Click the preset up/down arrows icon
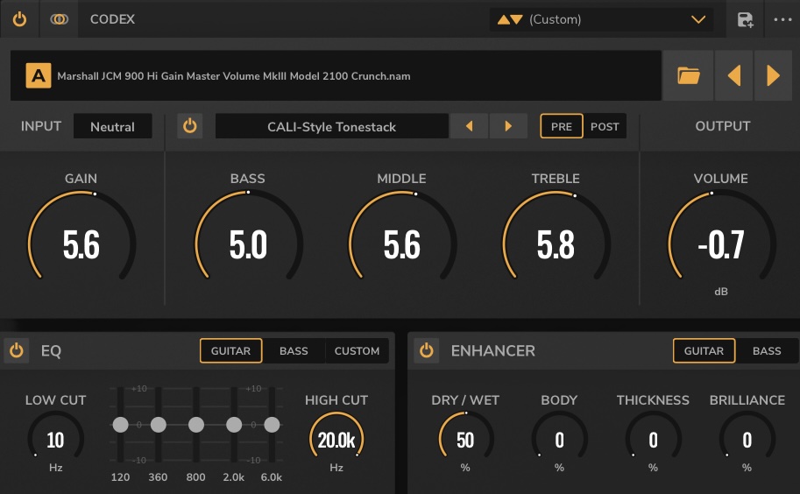800x494 pixels. point(510,19)
